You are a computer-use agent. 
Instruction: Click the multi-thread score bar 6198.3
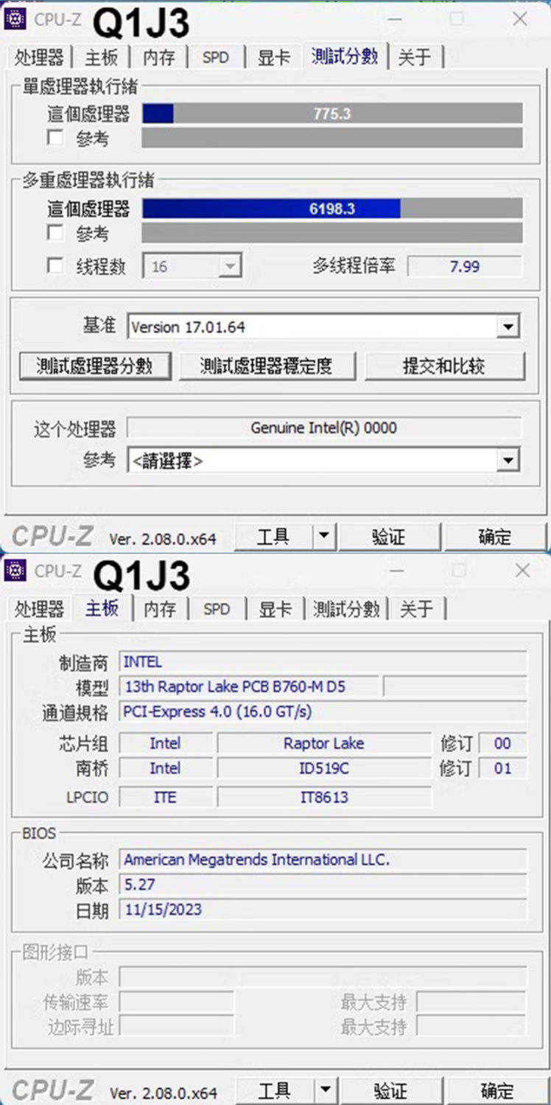(x=332, y=209)
